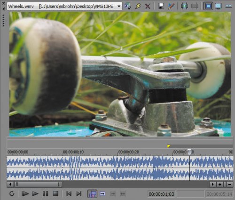The image size is (235, 200).
Task: Save markers with the floppy disk icon
Action: point(161,6)
